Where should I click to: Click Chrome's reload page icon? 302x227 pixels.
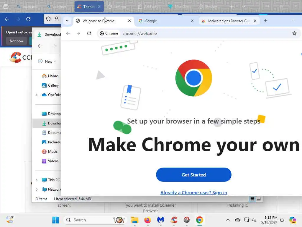tap(89, 33)
